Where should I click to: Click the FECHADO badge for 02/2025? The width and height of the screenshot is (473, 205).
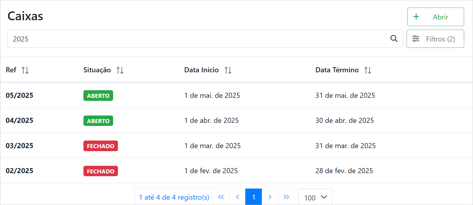[101, 171]
